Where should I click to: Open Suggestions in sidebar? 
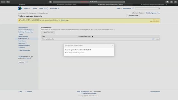pyautogui.click(x=22, y=48)
